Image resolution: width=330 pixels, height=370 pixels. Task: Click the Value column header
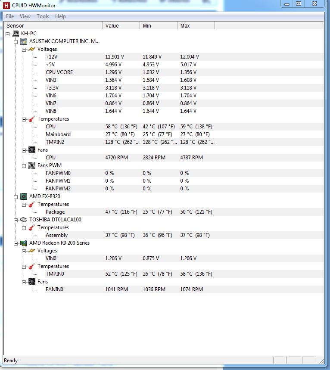[x=121, y=25]
